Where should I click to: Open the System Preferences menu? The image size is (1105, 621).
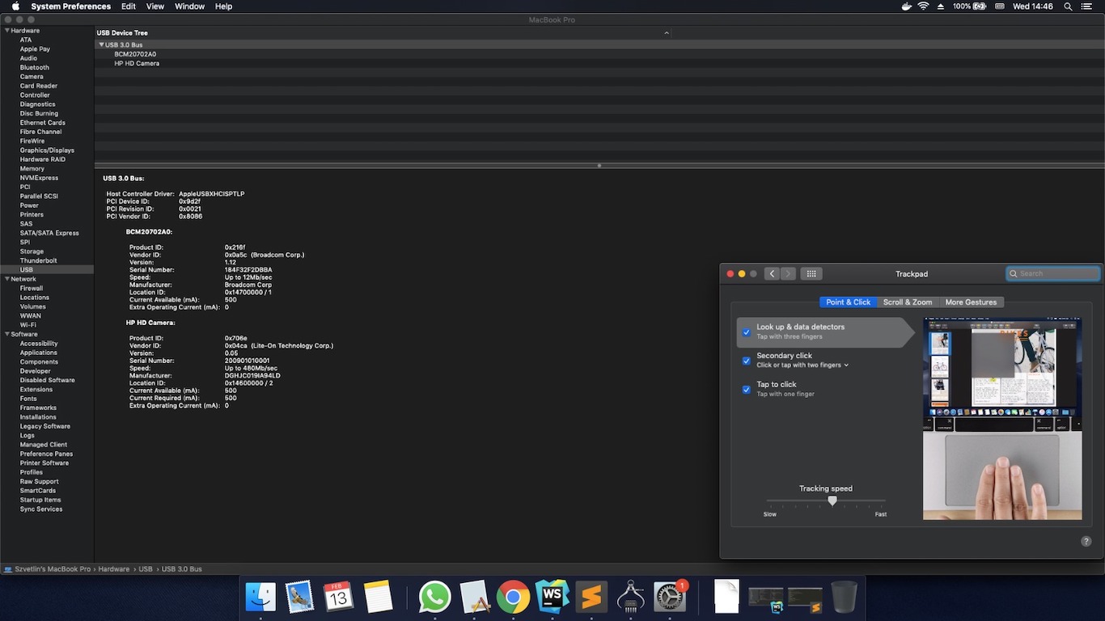(71, 6)
